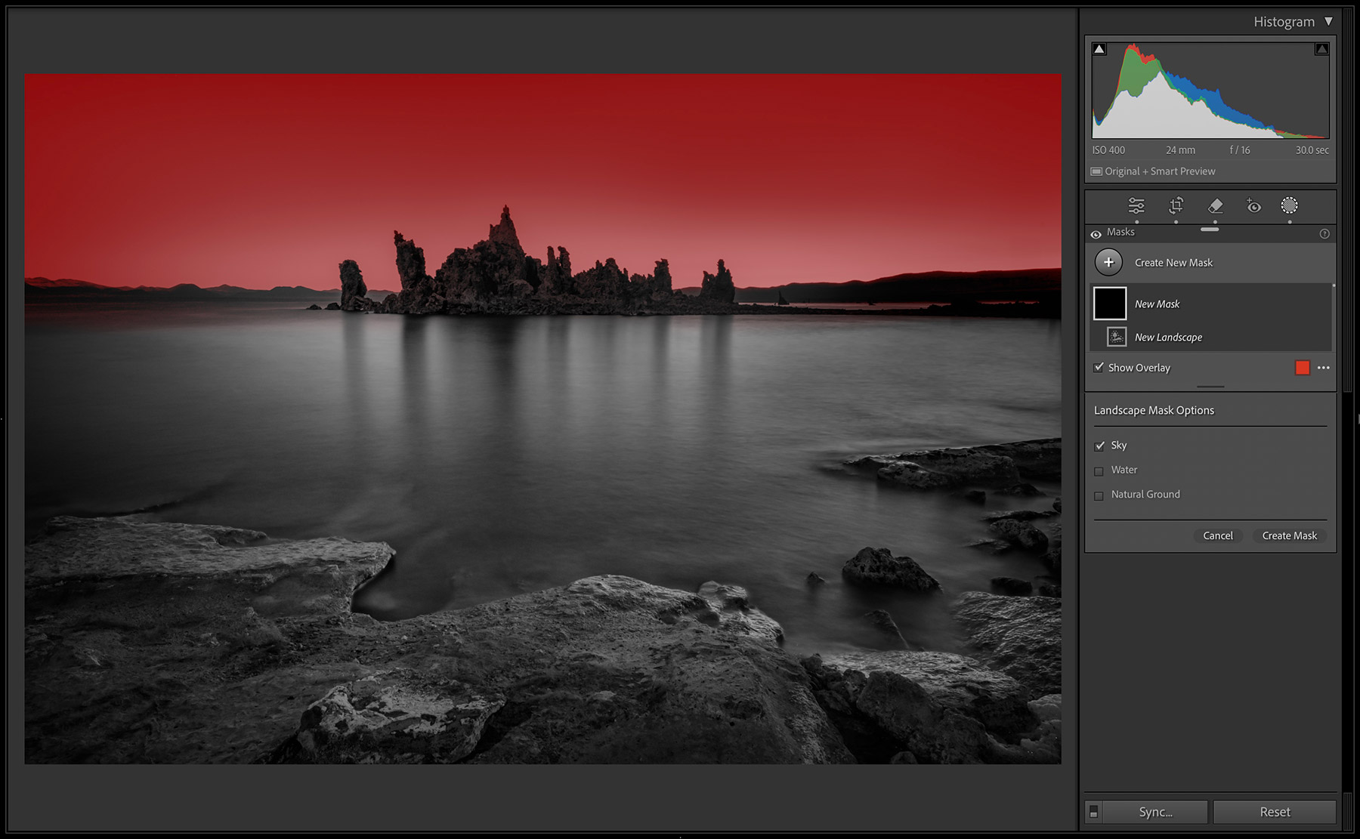1360x839 pixels.
Task: Click the ISO 400 readout
Action: 1108,150
